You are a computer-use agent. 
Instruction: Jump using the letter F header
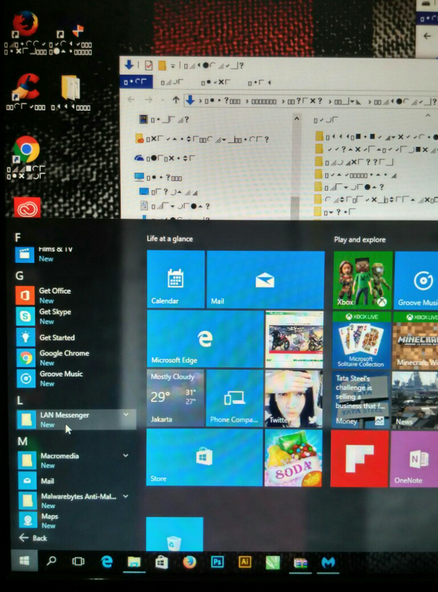click(18, 237)
